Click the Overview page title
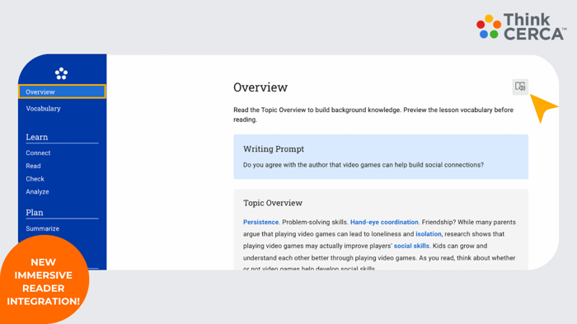577x324 pixels. pos(260,87)
